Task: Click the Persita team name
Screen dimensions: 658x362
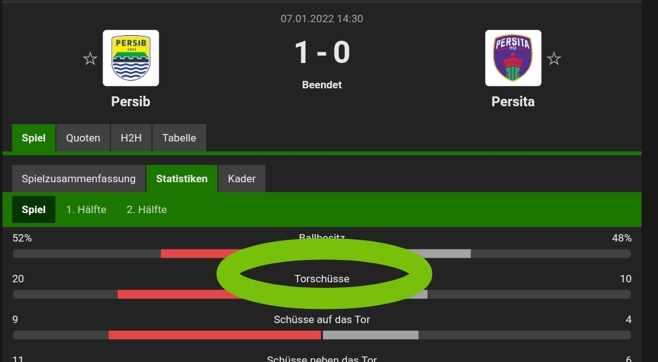Action: [x=513, y=102]
